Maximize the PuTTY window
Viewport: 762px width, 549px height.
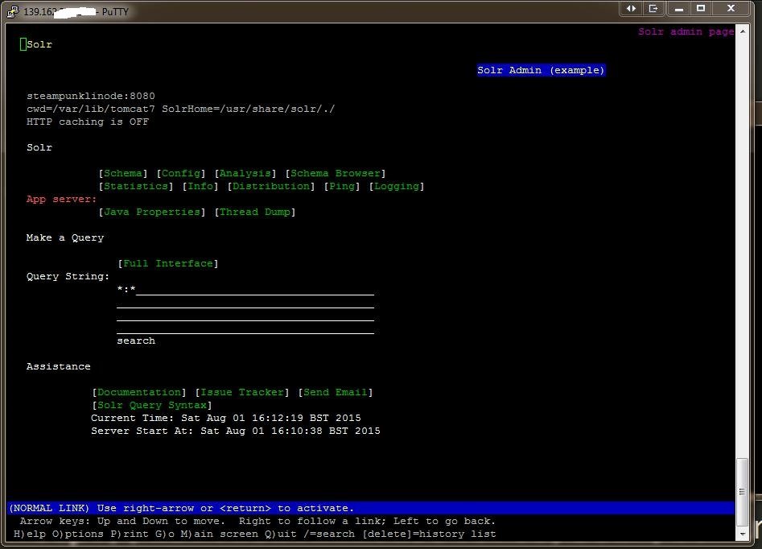(x=701, y=8)
